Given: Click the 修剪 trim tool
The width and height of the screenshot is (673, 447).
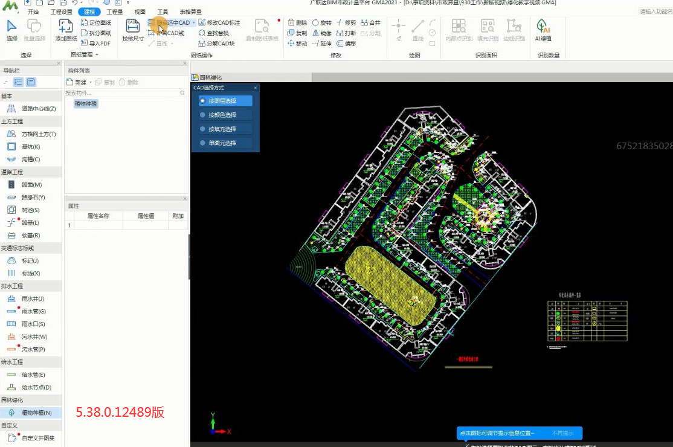Looking at the screenshot, I should tap(346, 23).
